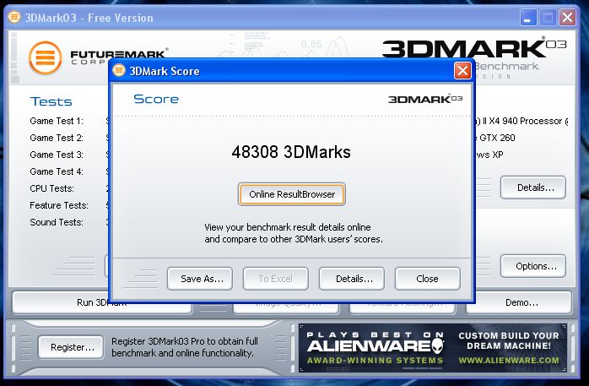This screenshot has width=589, height=386.
Task: Open the Alienware advertisement banner
Action: pyautogui.click(x=432, y=348)
